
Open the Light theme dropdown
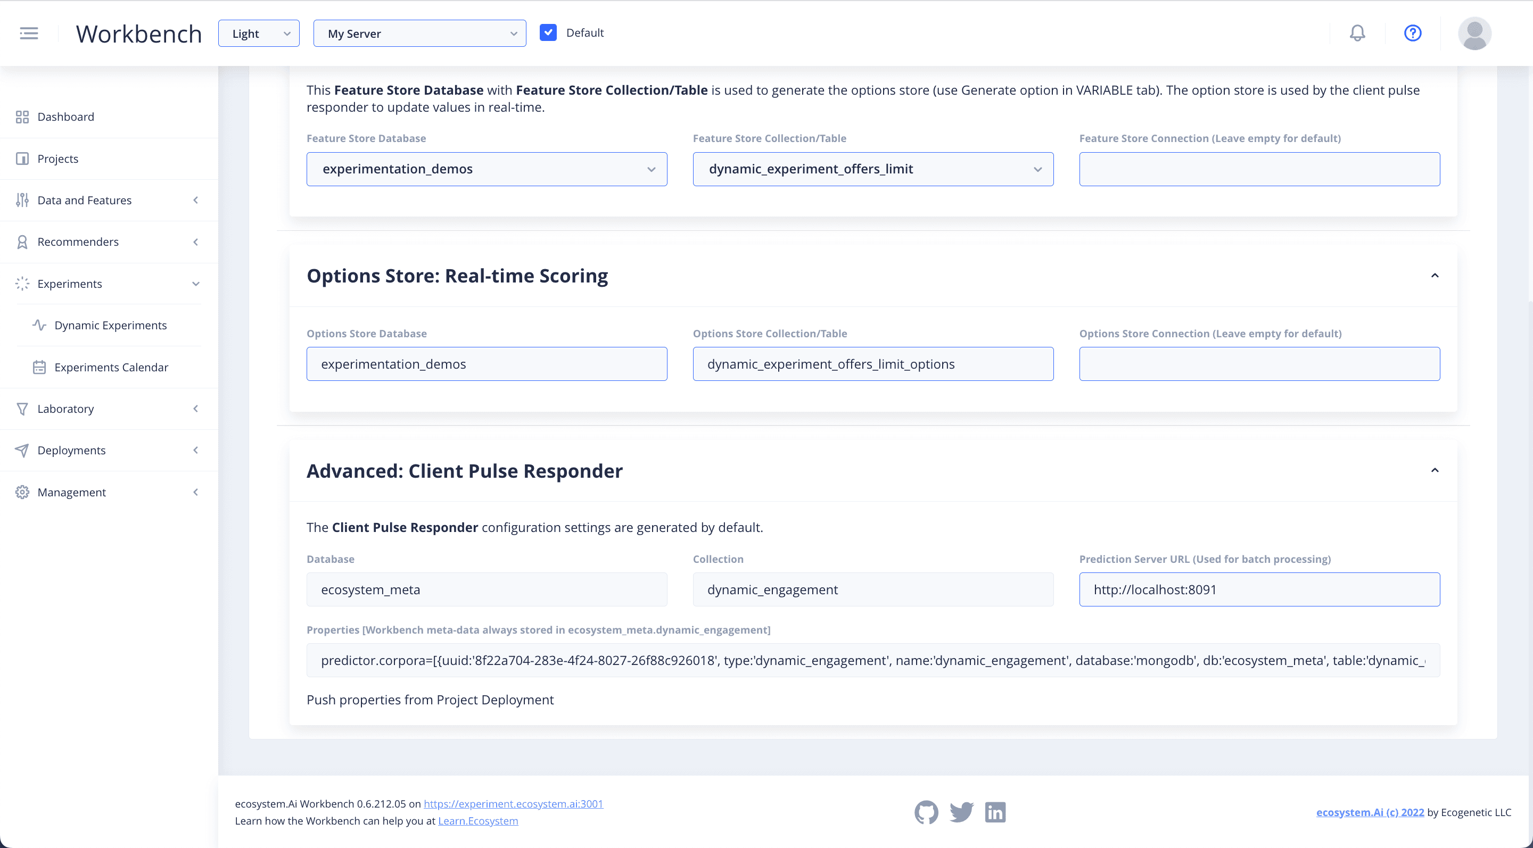point(258,34)
